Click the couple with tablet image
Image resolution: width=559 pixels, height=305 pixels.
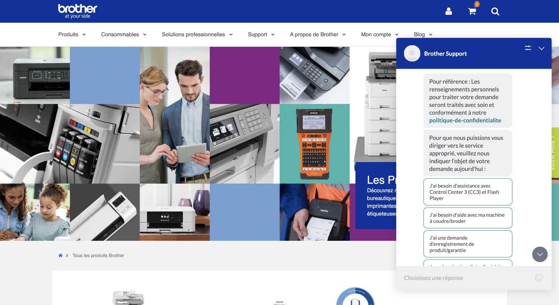[175, 115]
